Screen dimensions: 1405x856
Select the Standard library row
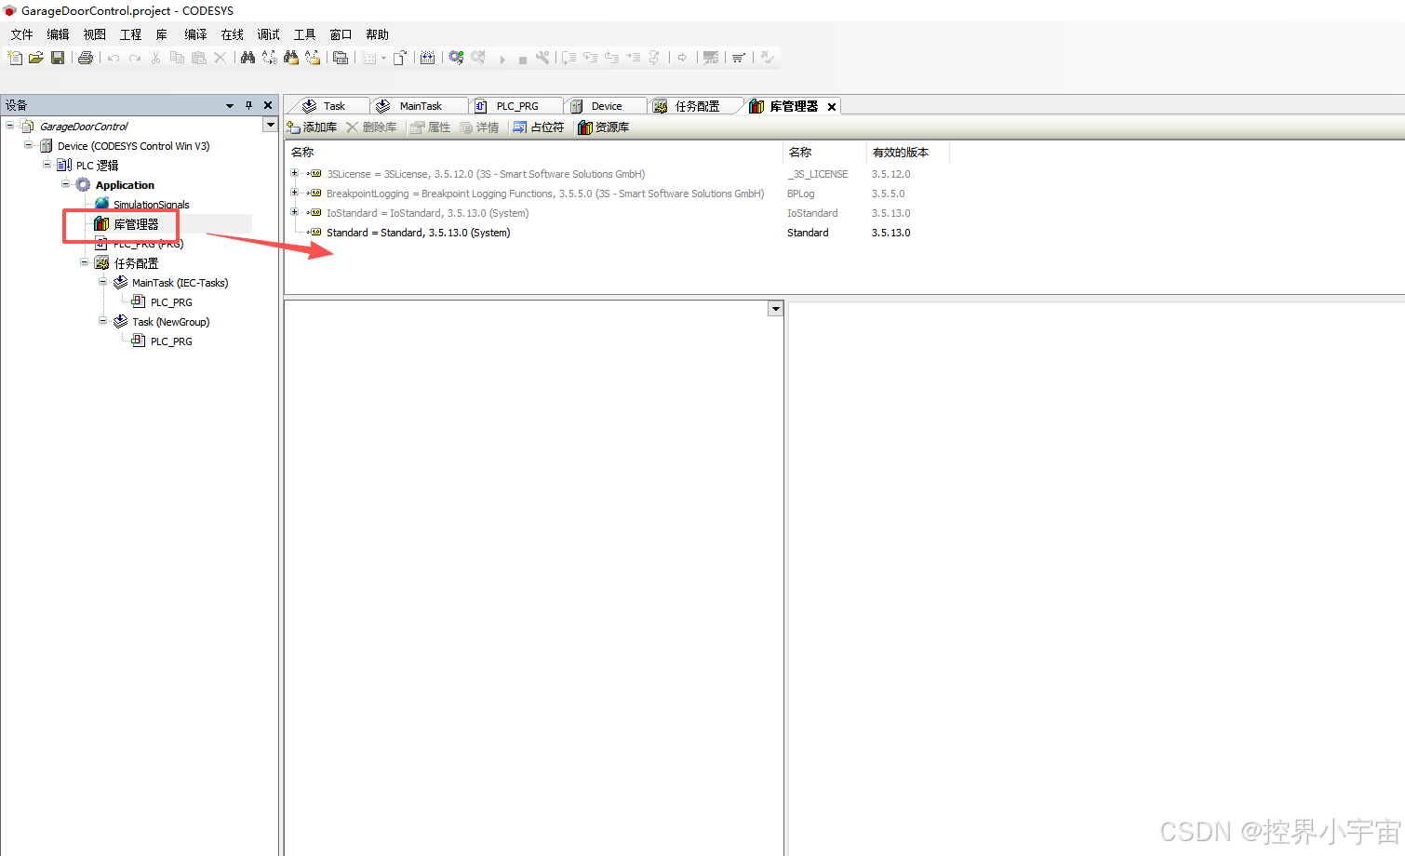point(615,233)
